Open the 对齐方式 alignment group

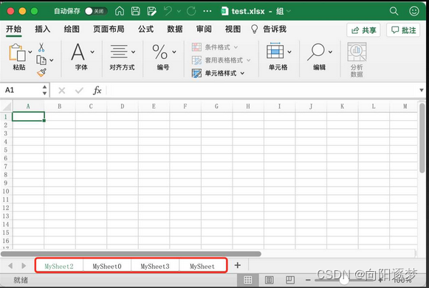click(122, 57)
